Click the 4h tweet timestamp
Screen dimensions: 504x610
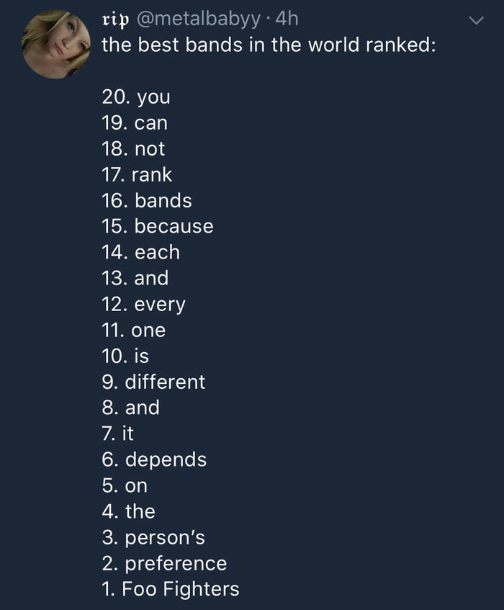coord(287,19)
